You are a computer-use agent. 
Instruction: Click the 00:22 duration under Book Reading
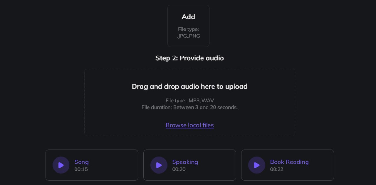coord(277,169)
